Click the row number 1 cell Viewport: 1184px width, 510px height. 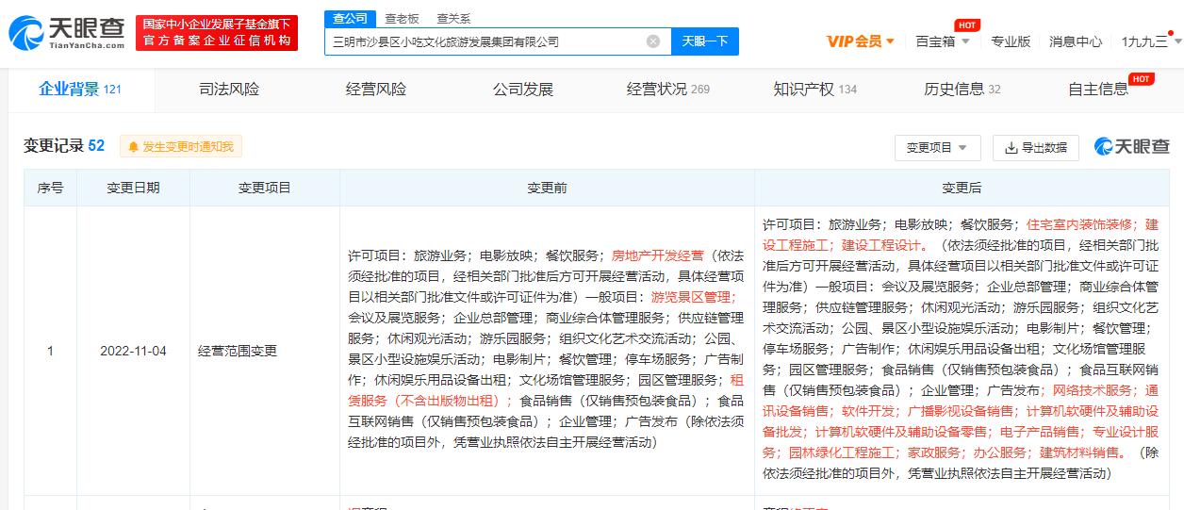51,351
